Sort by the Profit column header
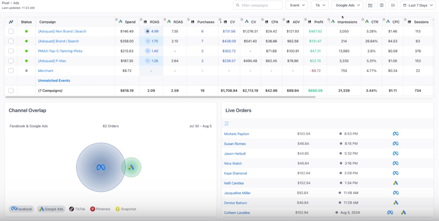Image resolution: width=439 pixels, height=221 pixels. [x=319, y=22]
